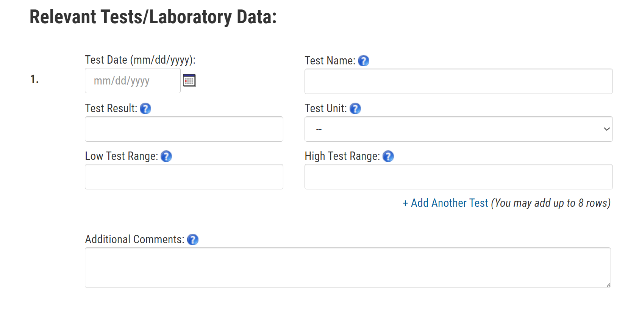Click the Low Test Range field
This screenshot has width=639, height=311.
coord(184,177)
